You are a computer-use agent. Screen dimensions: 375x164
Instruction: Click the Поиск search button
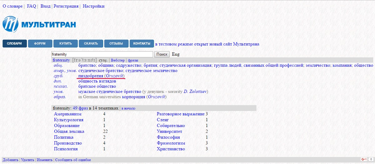click(162, 54)
